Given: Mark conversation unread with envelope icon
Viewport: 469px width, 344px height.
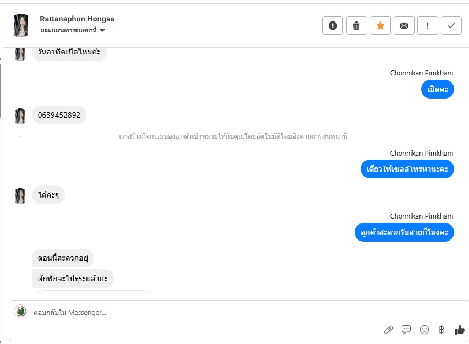Looking at the screenshot, I should (x=403, y=25).
